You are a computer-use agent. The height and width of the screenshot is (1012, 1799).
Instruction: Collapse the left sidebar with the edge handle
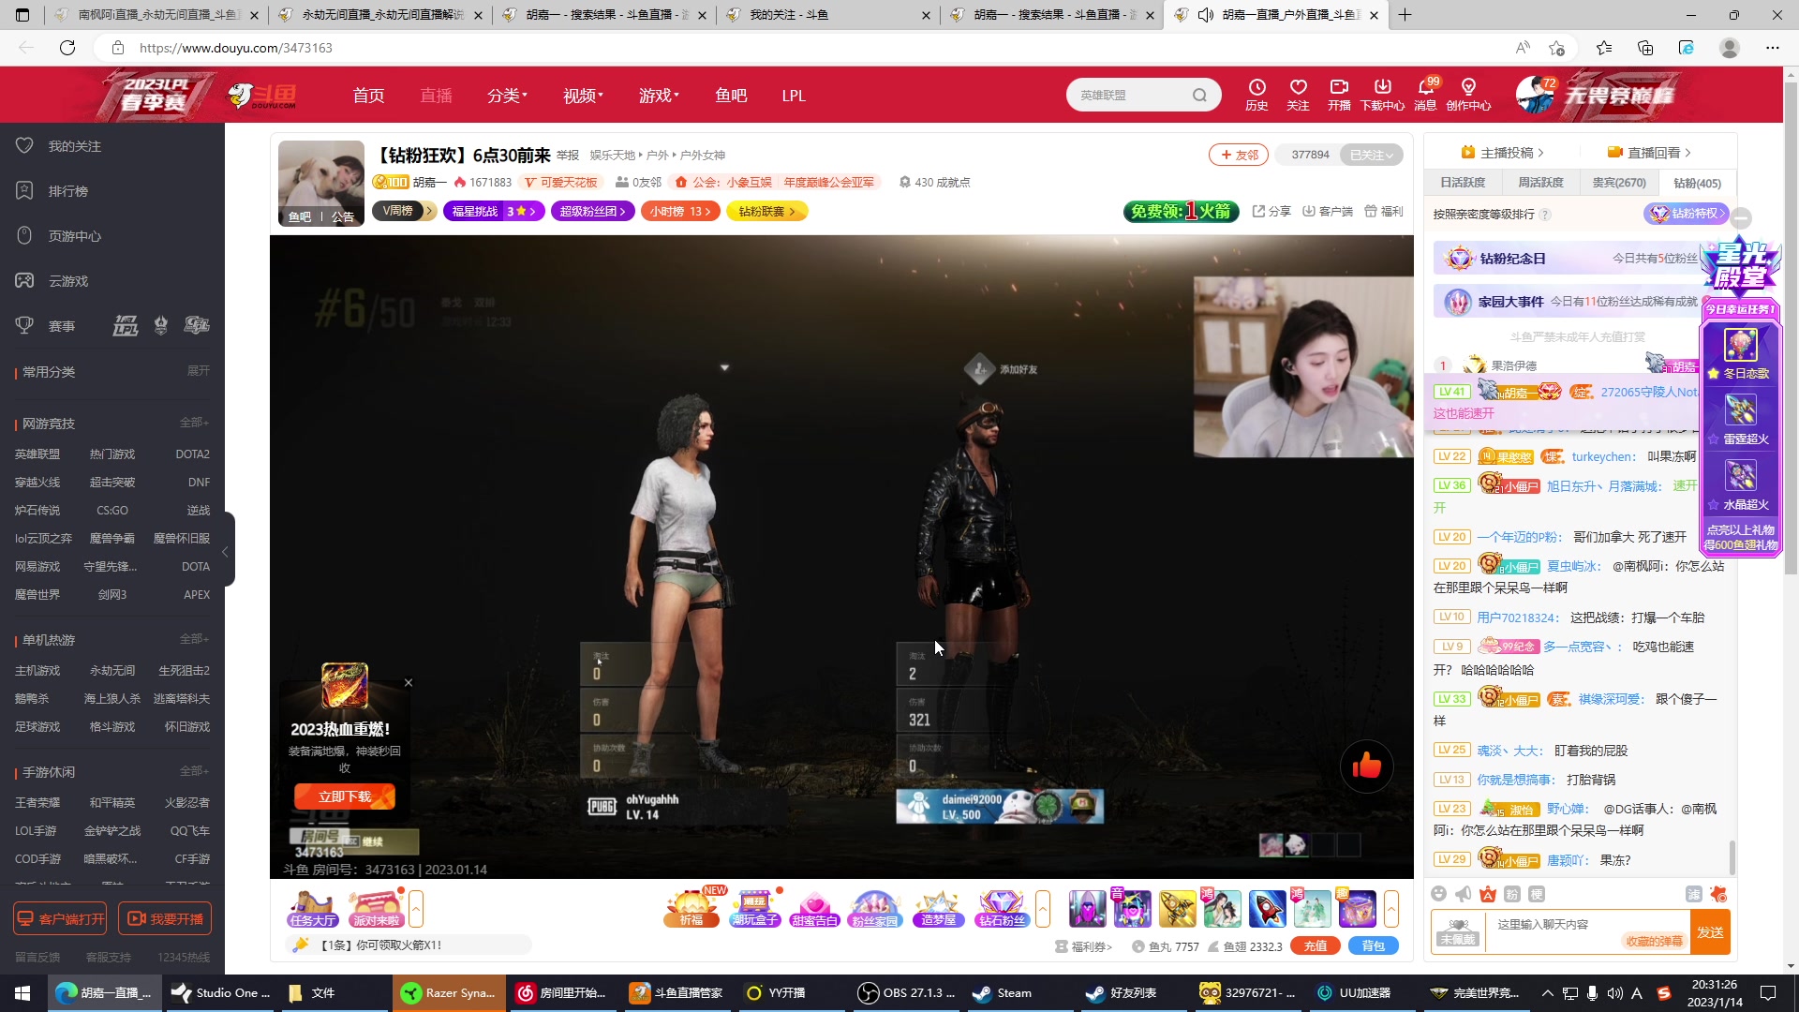[x=226, y=551]
